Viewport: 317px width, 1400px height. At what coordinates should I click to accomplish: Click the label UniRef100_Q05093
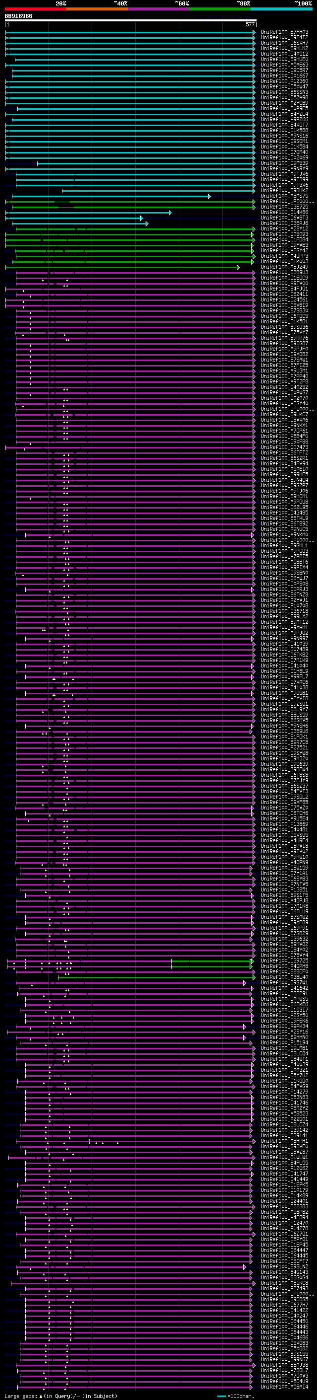click(284, 234)
